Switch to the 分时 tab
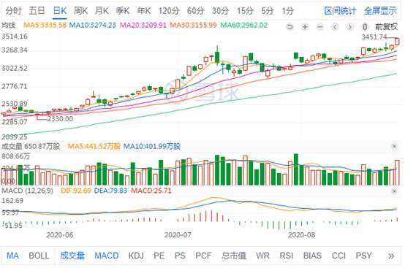 (13, 11)
